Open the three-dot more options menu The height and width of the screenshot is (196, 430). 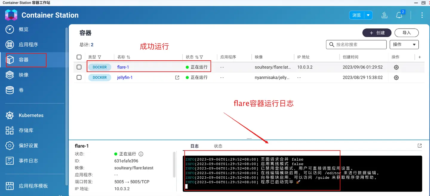[x=422, y=15]
